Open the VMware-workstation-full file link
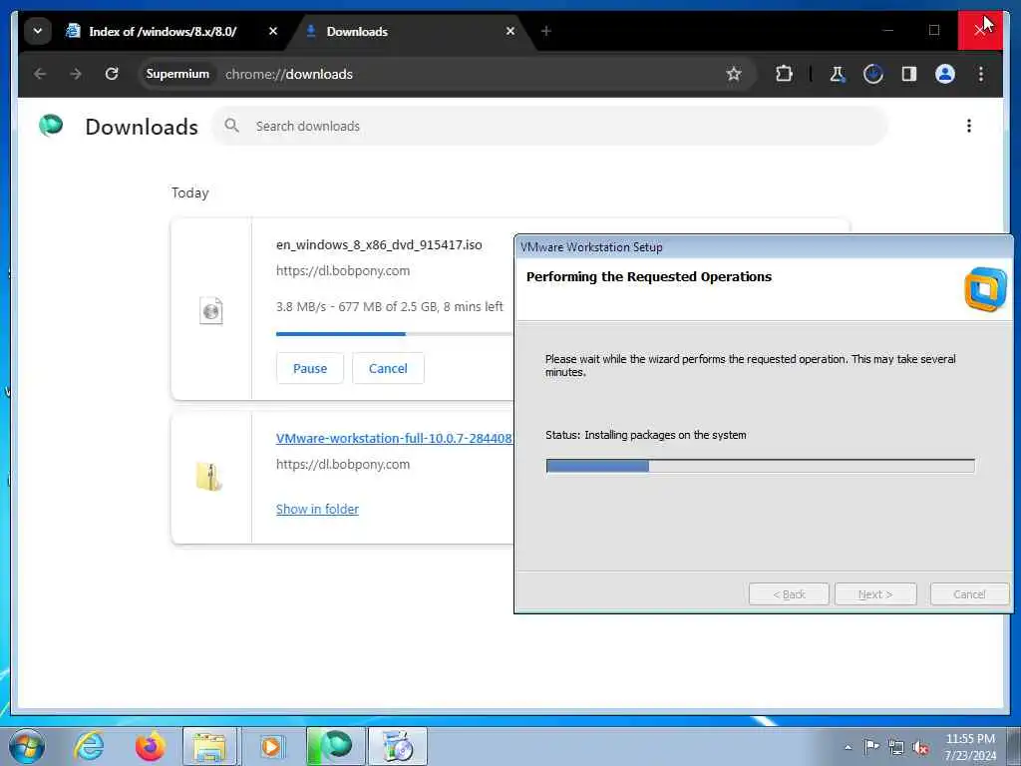Image resolution: width=1021 pixels, height=766 pixels. [394, 438]
